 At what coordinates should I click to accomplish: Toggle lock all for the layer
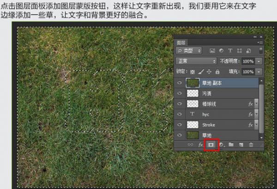click(217, 72)
